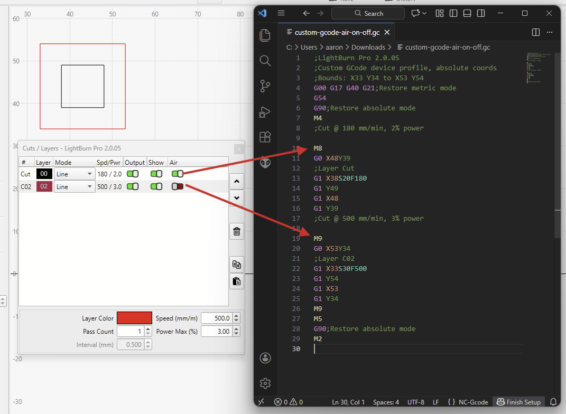This screenshot has height=414, width=566.
Task: Open the Run and Debug view
Action: (265, 112)
